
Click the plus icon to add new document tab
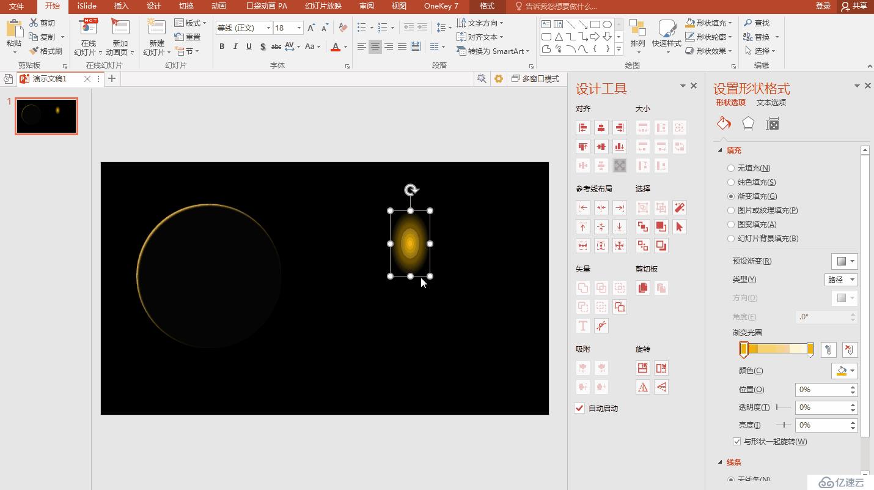pos(112,79)
